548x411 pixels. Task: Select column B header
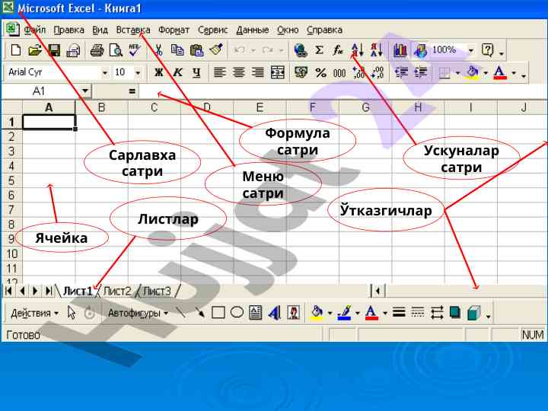point(101,107)
